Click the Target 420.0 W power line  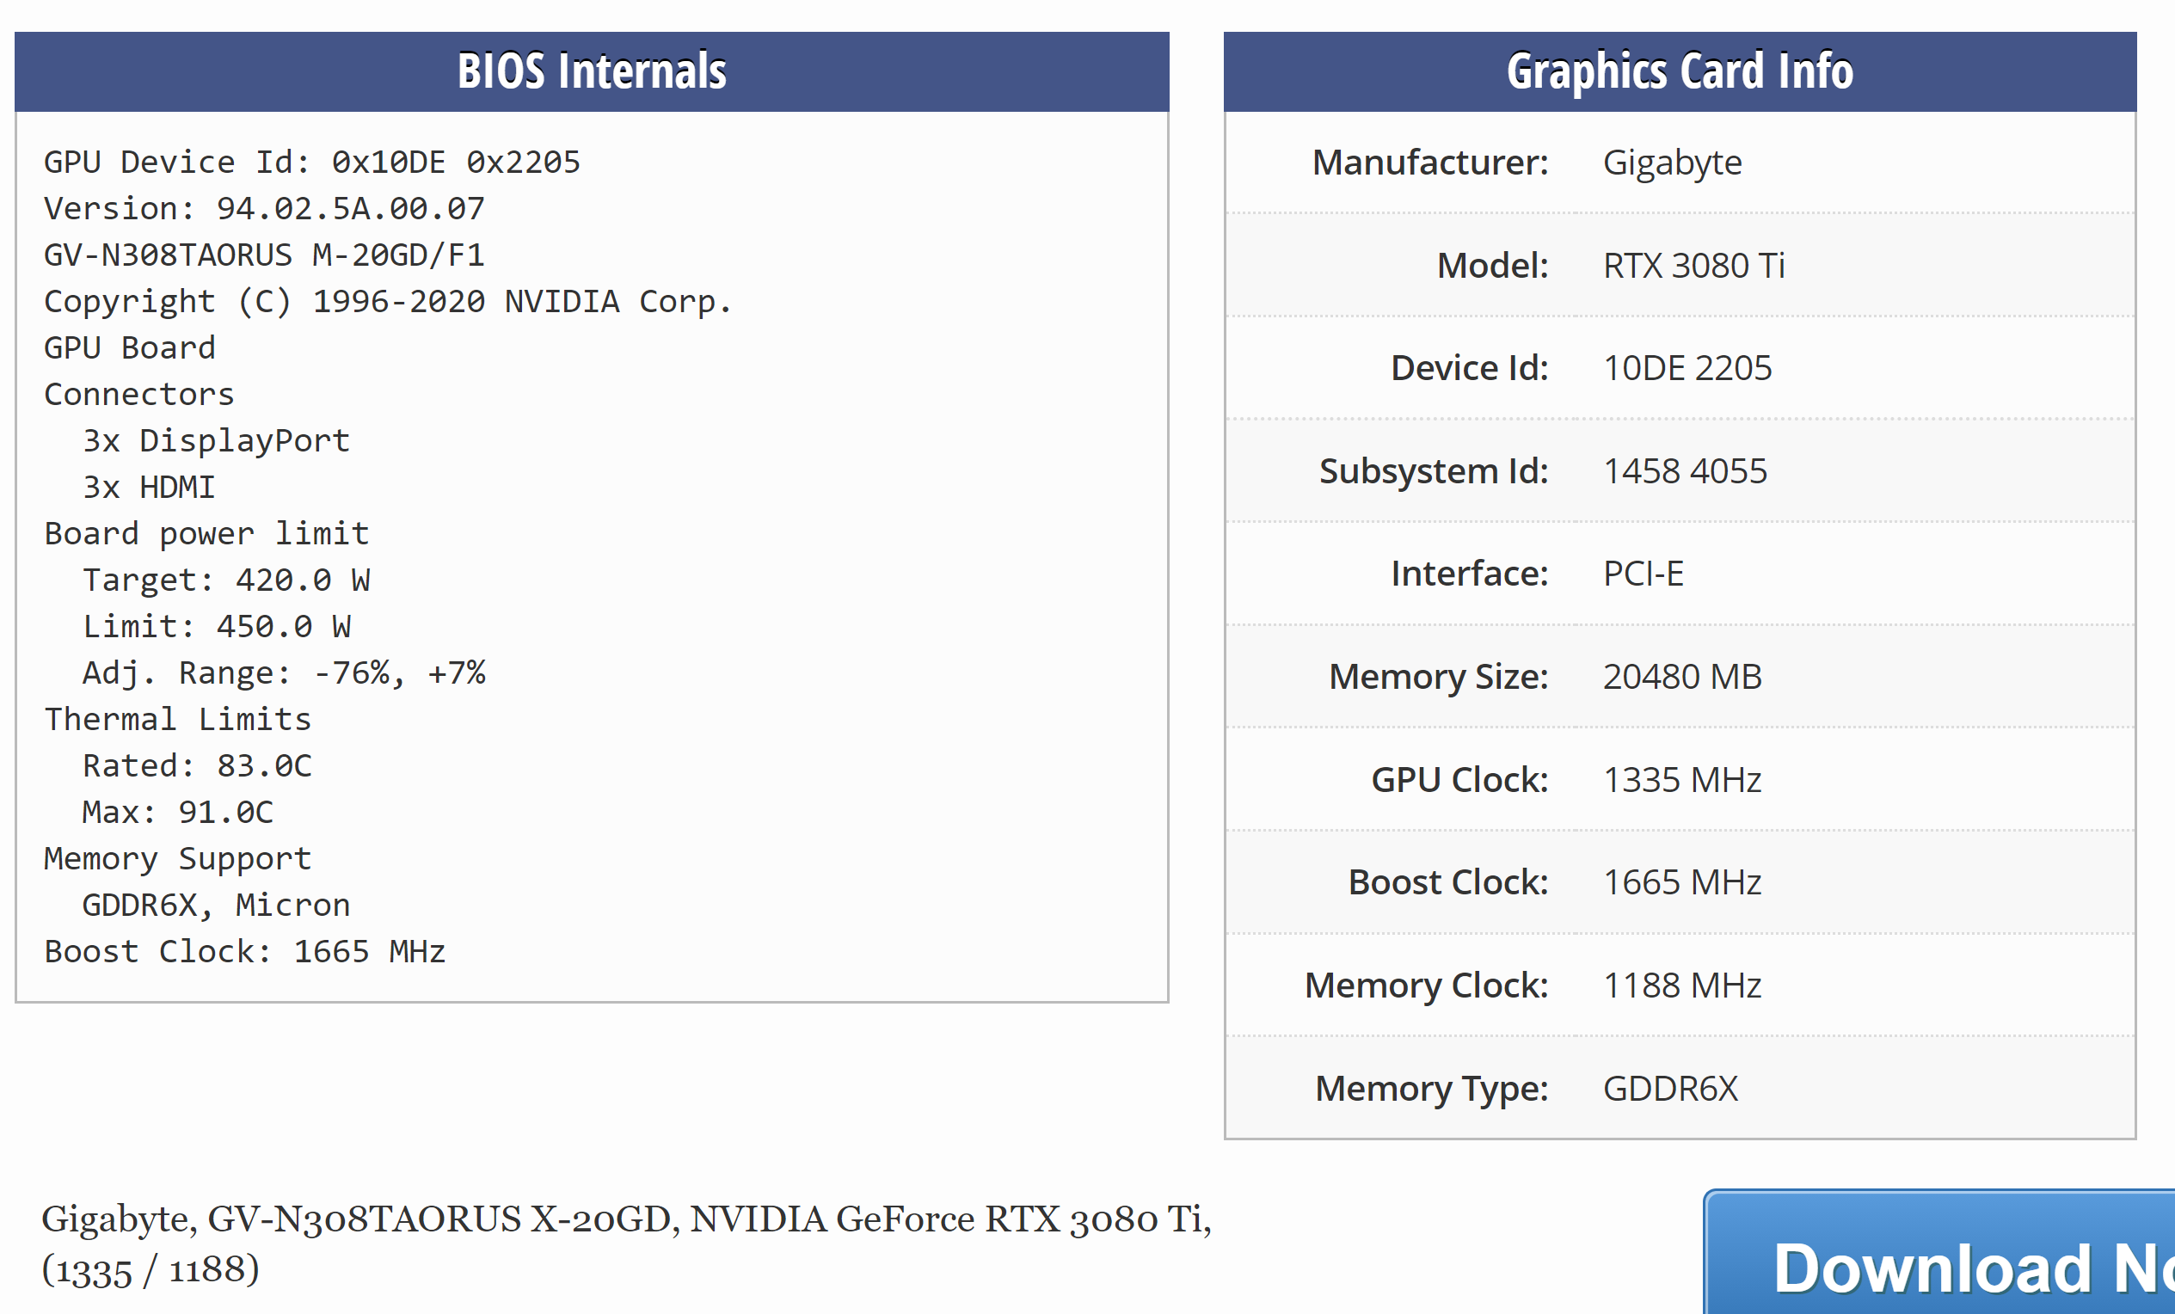click(226, 580)
